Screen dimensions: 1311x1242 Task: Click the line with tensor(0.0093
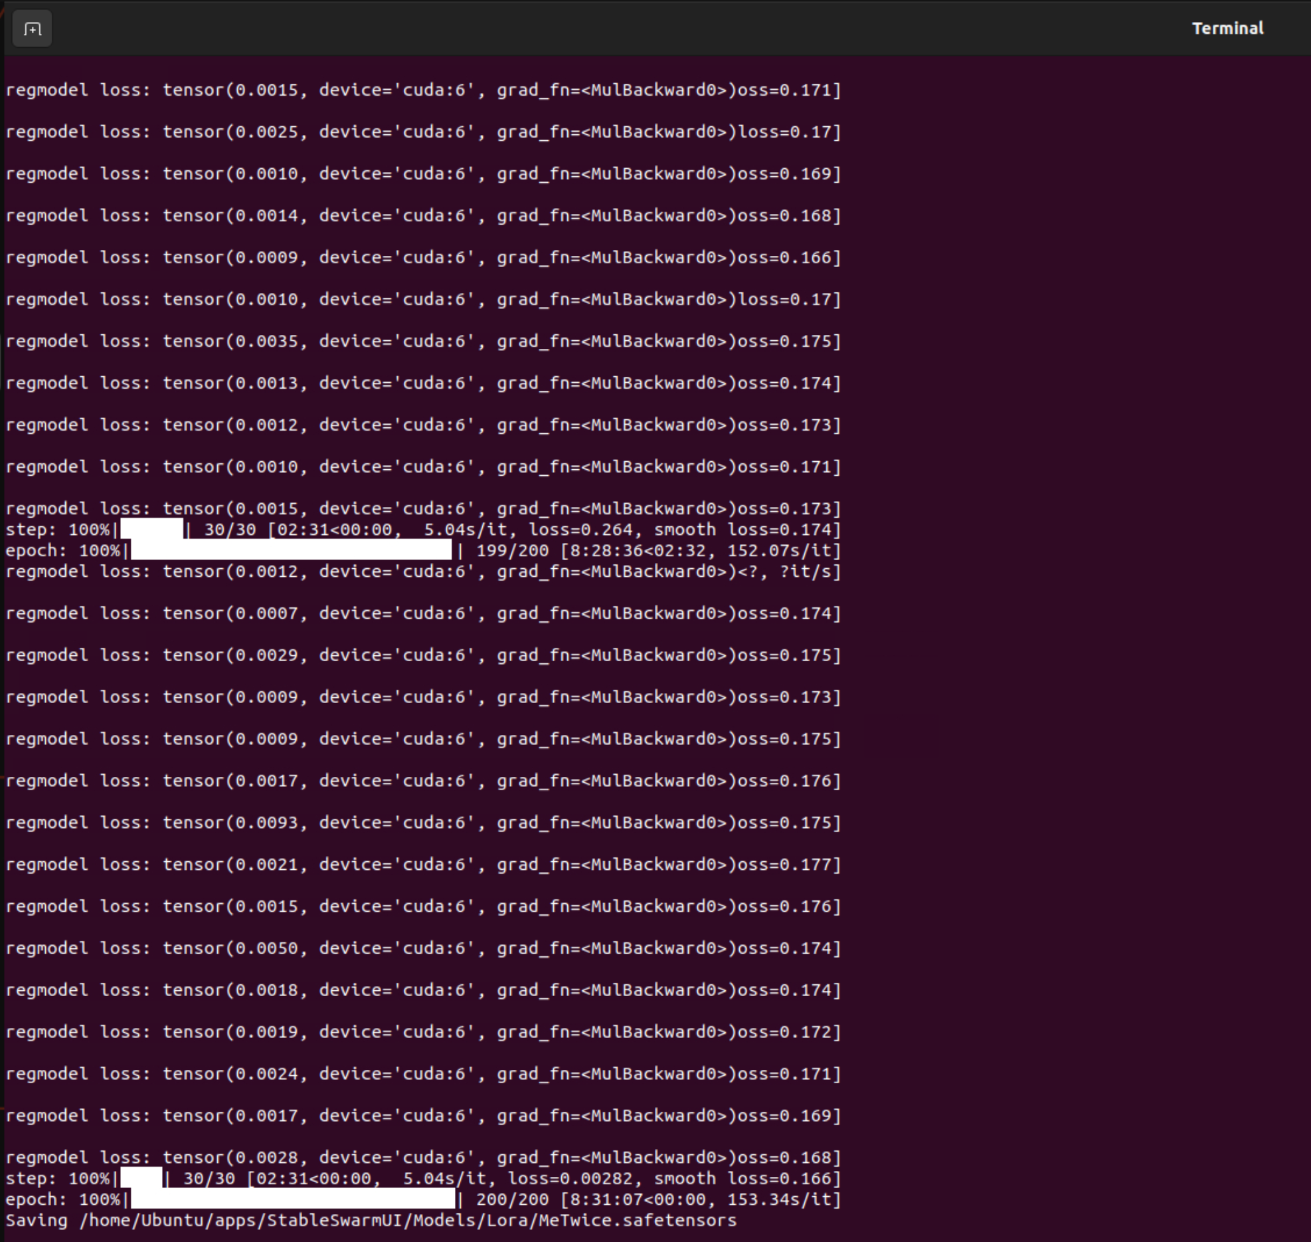(422, 823)
